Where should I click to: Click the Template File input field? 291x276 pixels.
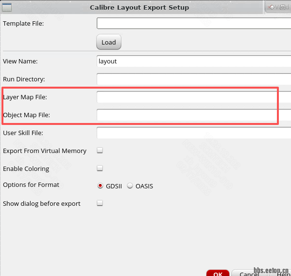pyautogui.click(x=194, y=23)
